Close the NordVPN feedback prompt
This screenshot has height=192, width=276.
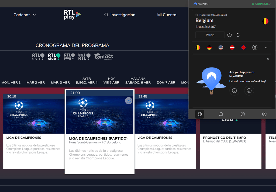(x=268, y=59)
